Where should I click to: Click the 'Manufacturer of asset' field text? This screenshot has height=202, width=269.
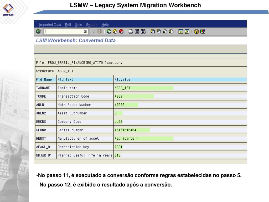pos(78,138)
